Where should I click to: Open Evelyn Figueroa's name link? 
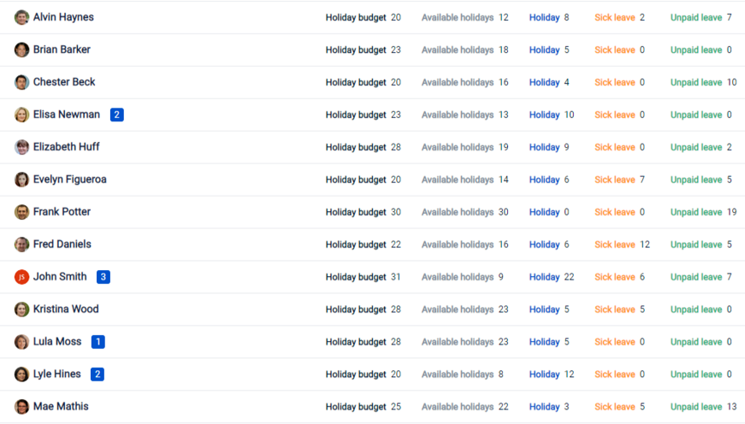click(69, 180)
